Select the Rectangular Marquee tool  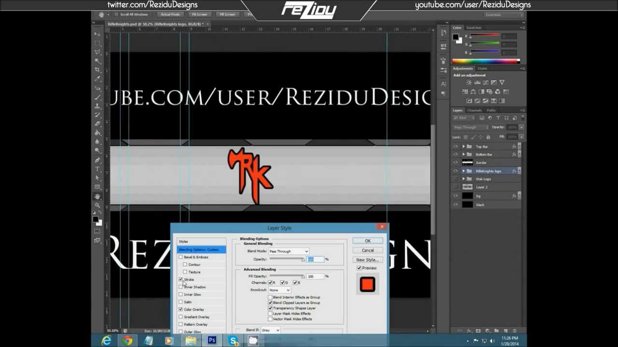click(x=98, y=43)
